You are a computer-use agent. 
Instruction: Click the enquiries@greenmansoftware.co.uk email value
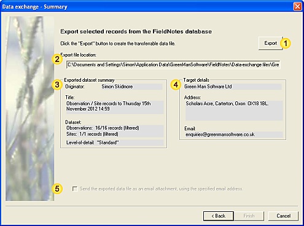click(220, 134)
